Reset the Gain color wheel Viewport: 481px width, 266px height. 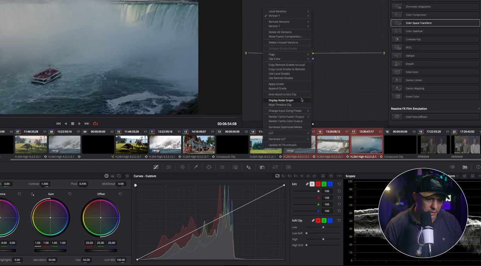click(70, 194)
